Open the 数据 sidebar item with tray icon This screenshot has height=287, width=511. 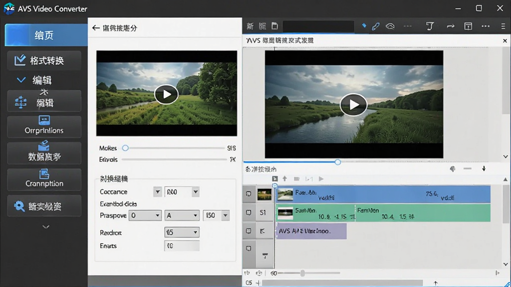point(44,152)
